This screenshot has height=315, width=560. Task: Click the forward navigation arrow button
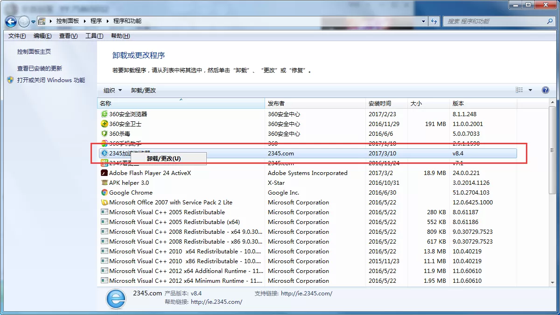23,21
